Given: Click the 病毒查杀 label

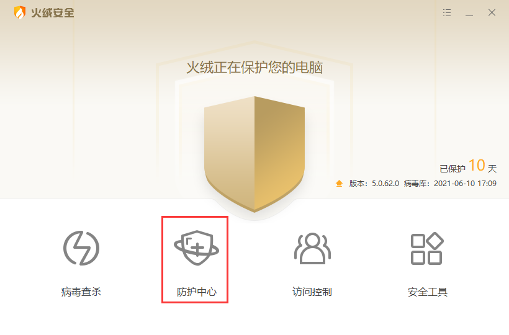Looking at the screenshot, I should [x=81, y=292].
